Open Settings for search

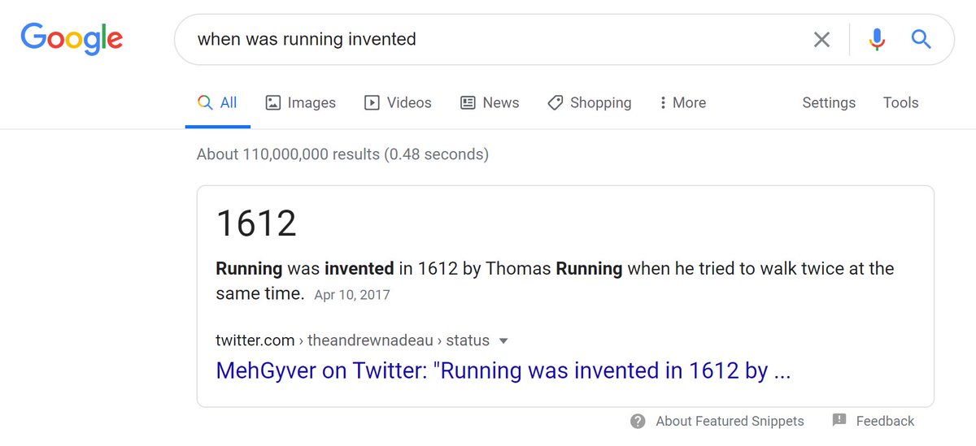[829, 103]
